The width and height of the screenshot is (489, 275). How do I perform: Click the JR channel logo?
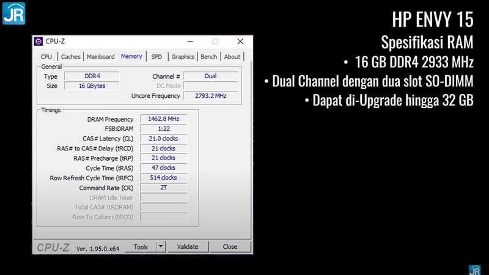tap(13, 13)
